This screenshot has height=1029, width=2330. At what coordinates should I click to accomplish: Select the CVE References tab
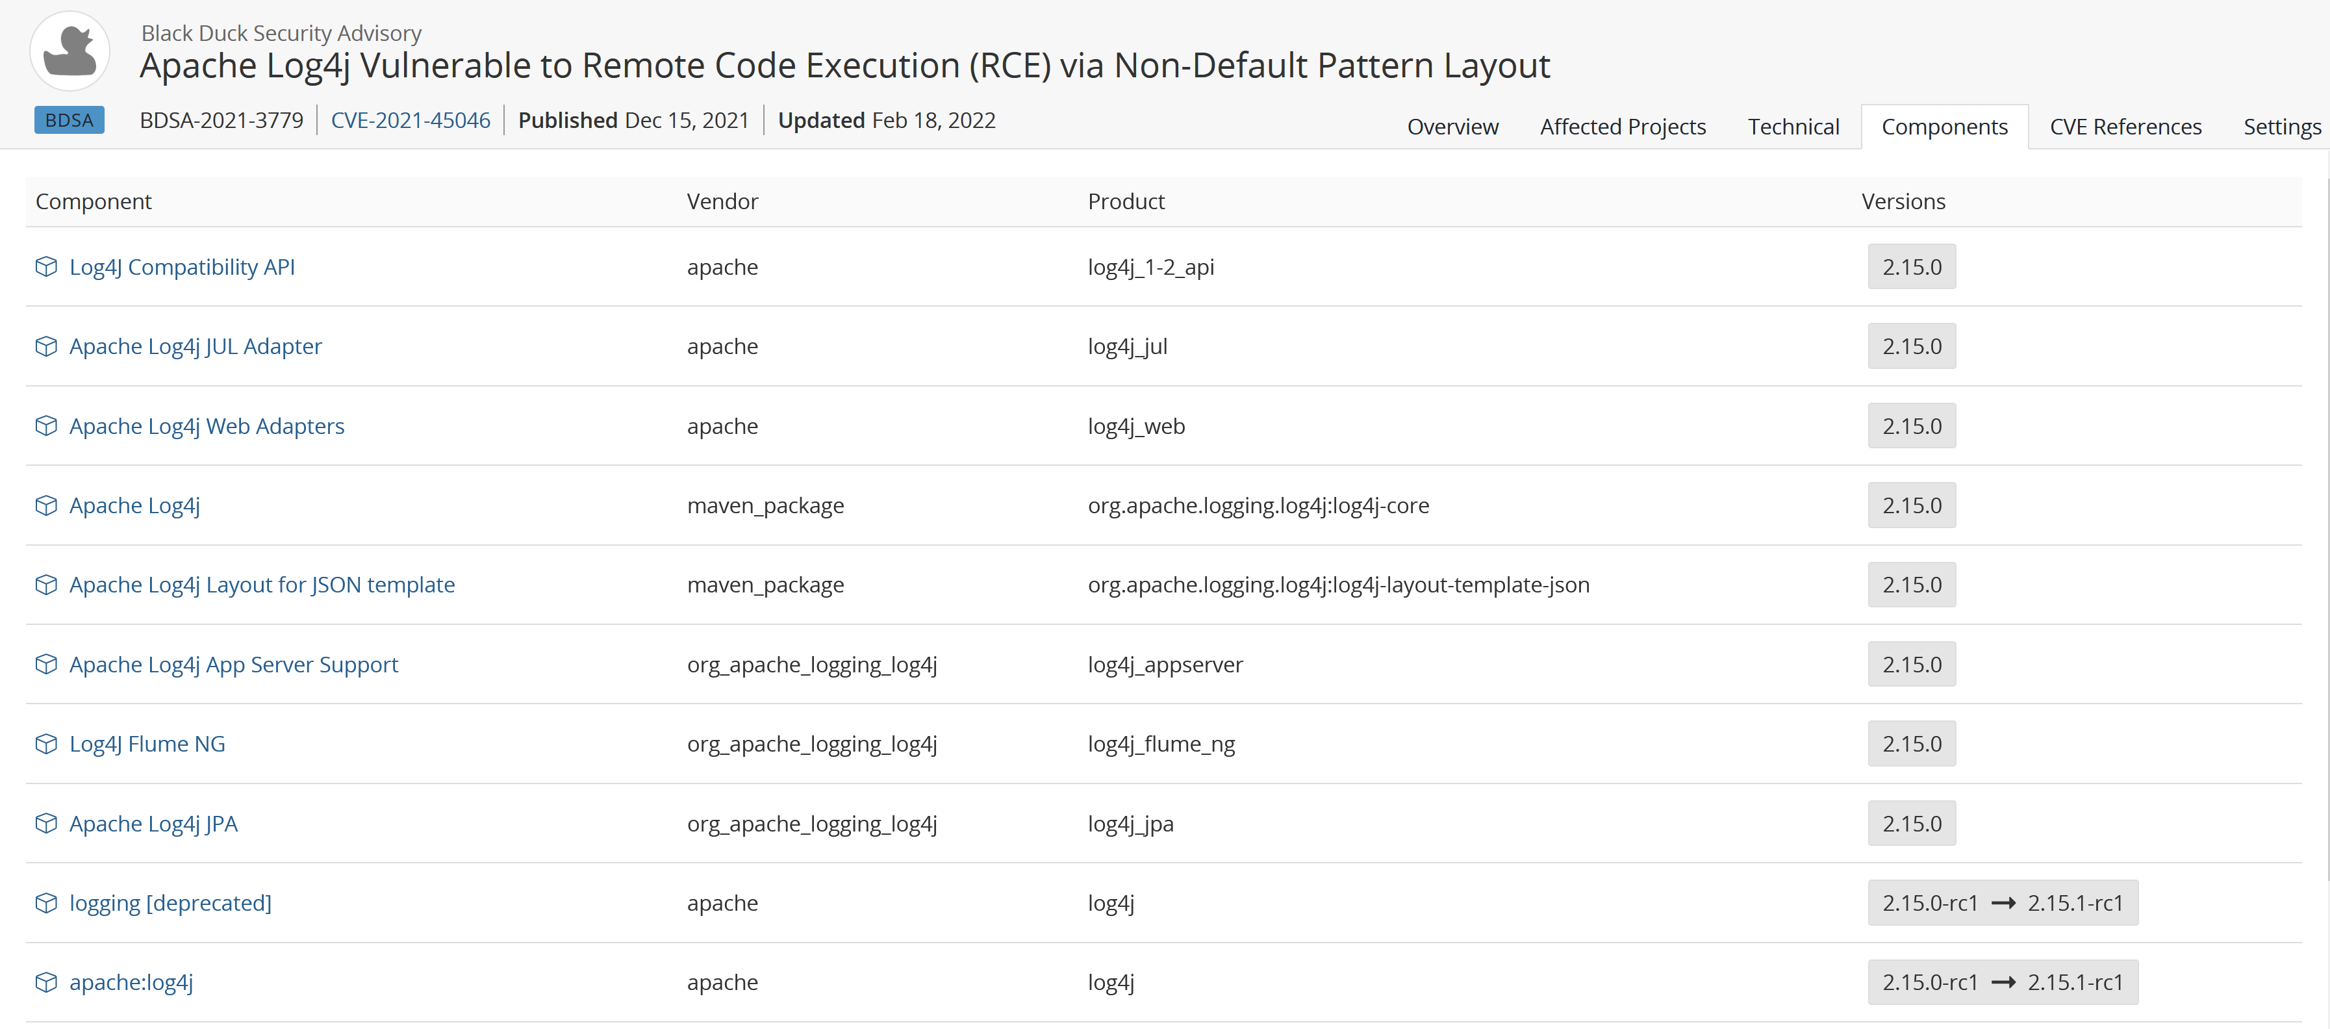point(2125,127)
